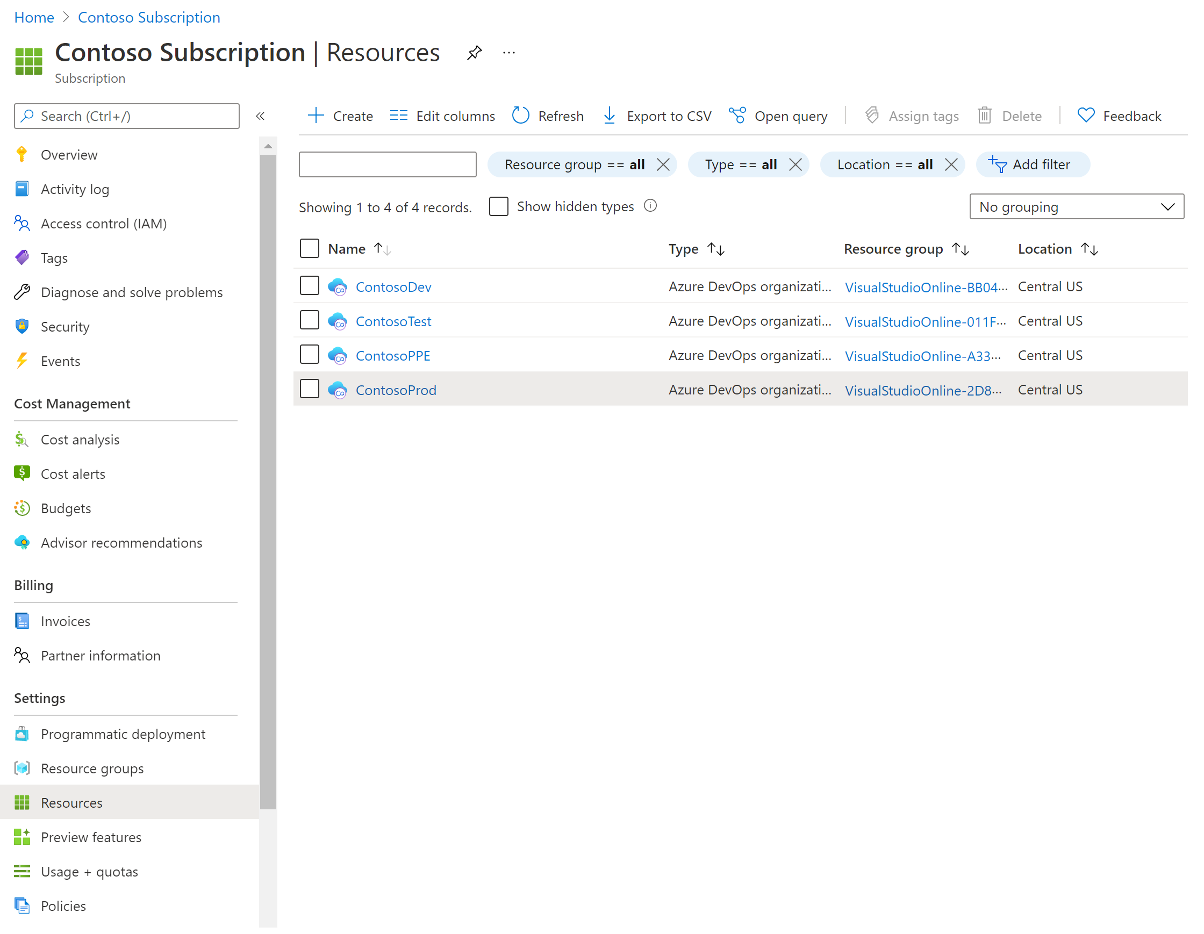The width and height of the screenshot is (1204, 934).
Task: Click the Resource groups icon in Settings
Action: click(x=21, y=768)
